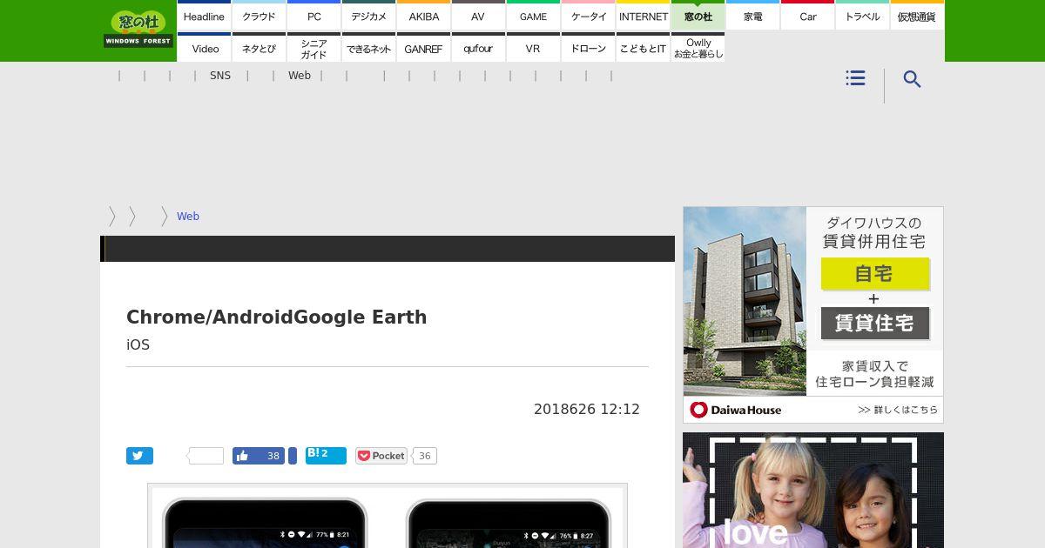
Task: Open the GANREF tab
Action: tap(424, 48)
